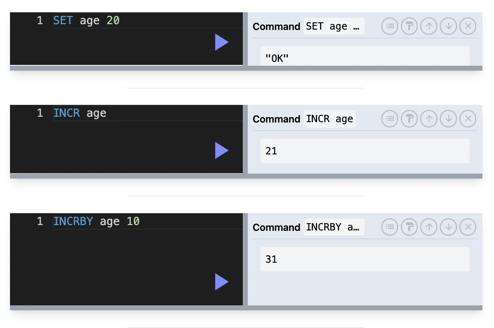Click list icon in SET age panel
The height and width of the screenshot is (328, 494).
pyautogui.click(x=390, y=27)
